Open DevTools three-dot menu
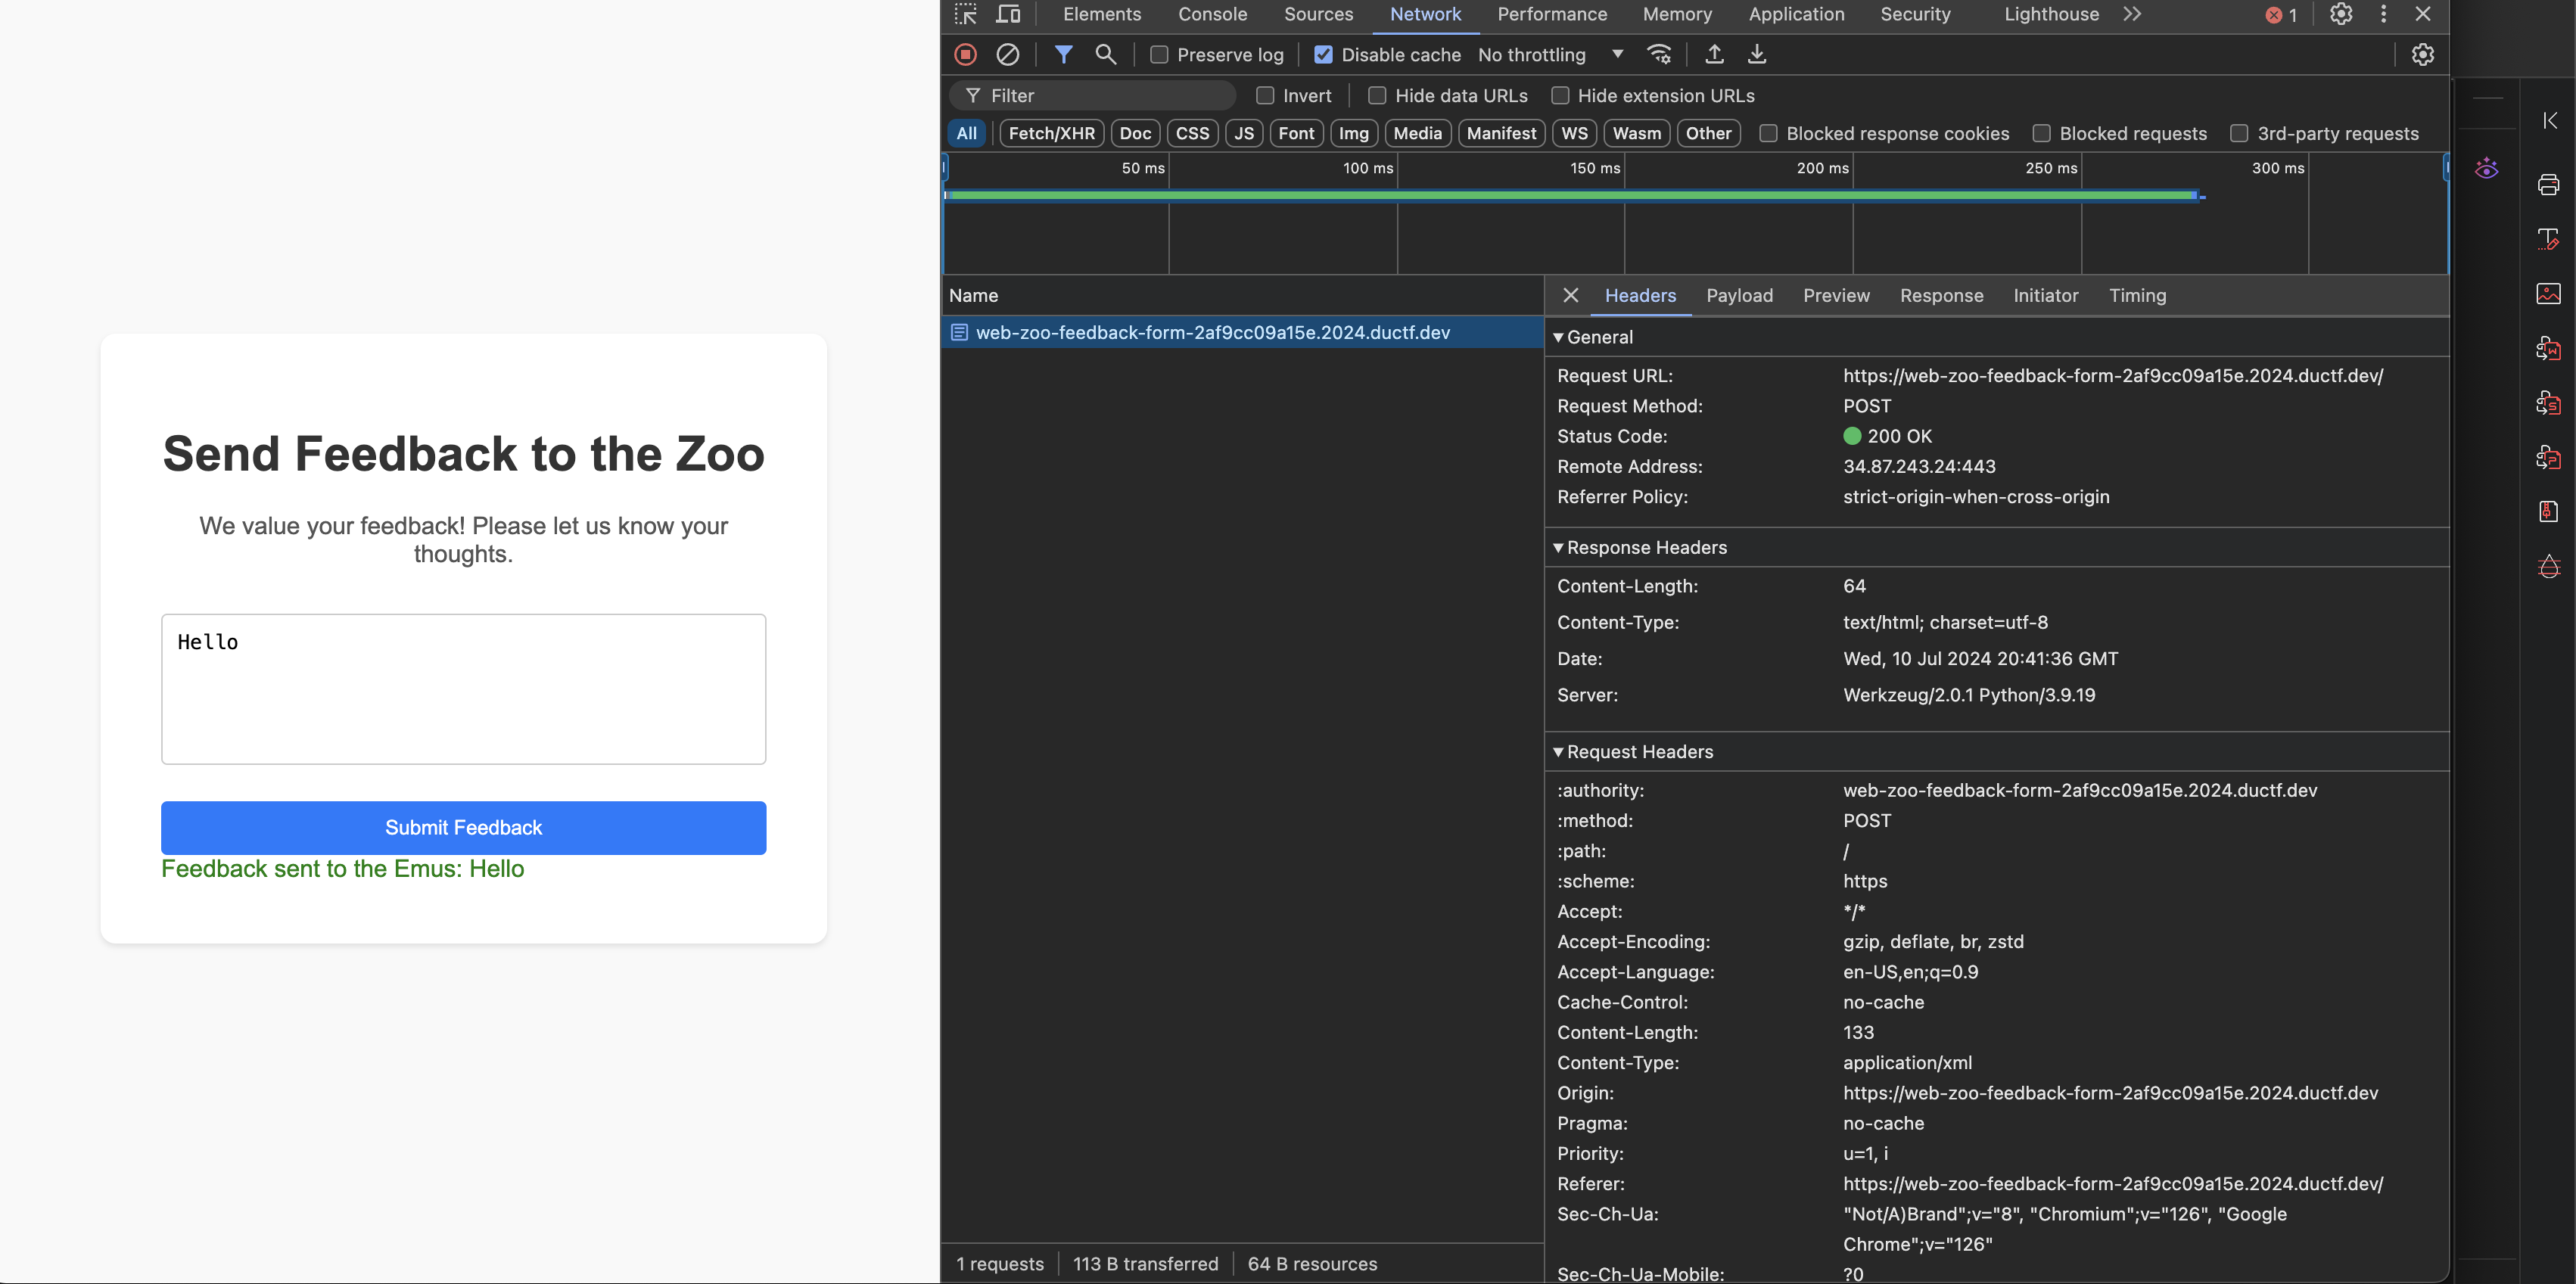 pos(2384,14)
